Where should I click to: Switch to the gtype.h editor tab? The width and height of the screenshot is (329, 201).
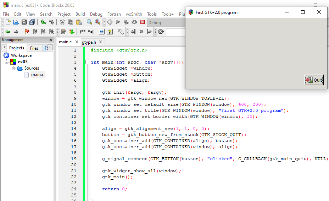89,42
